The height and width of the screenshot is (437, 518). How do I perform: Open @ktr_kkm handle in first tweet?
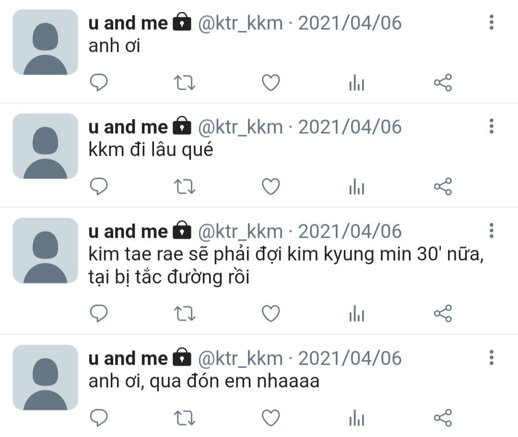pos(240,23)
